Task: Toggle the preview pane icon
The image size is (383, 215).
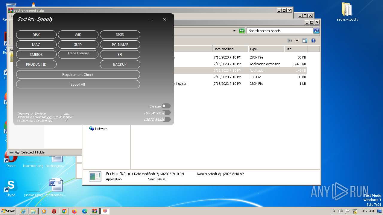Action: point(305,41)
